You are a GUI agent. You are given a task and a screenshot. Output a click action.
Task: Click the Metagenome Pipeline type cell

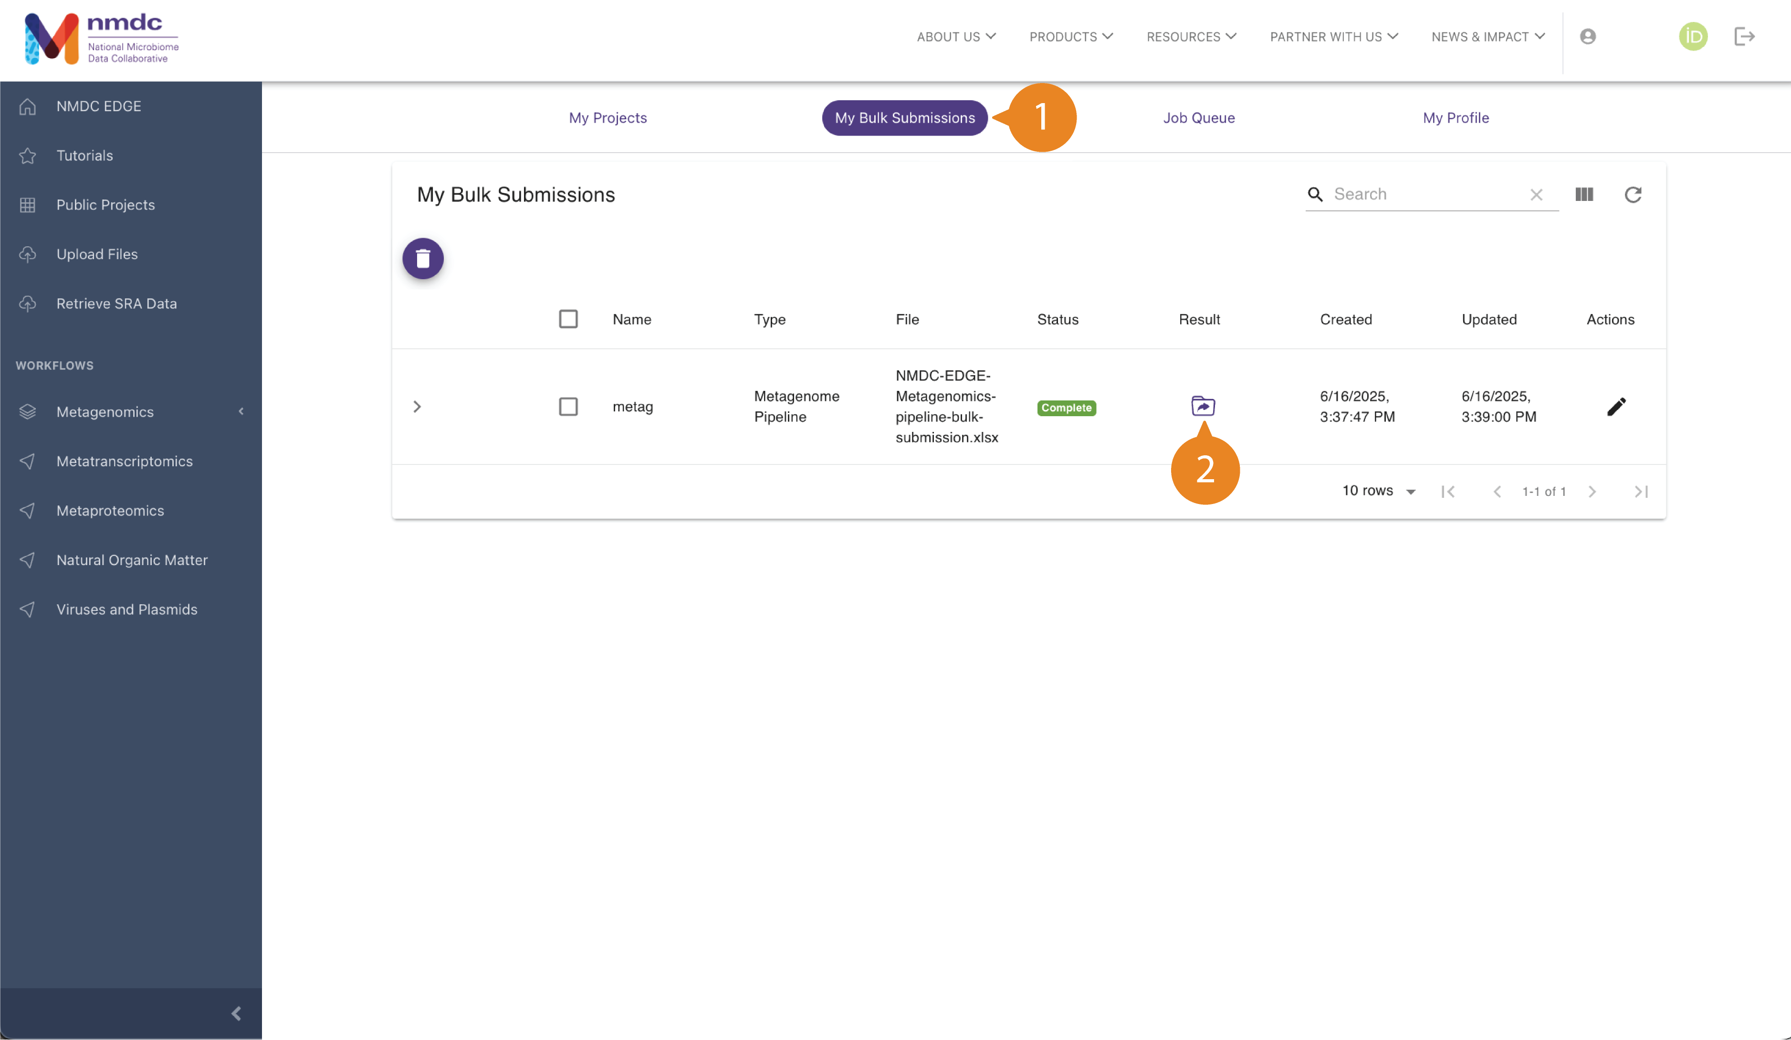click(796, 407)
